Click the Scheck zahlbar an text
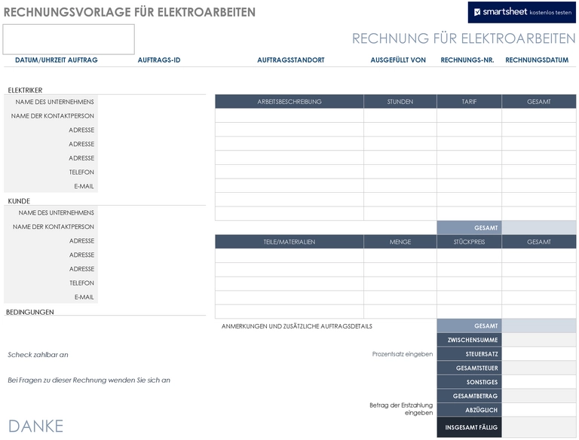 [x=38, y=355]
